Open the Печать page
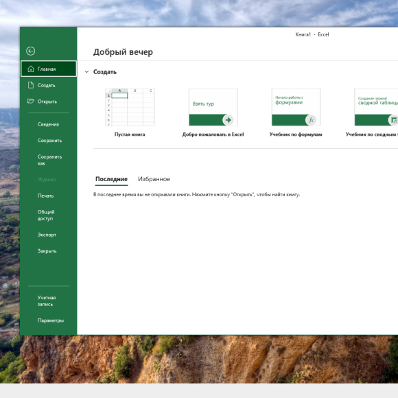The height and width of the screenshot is (398, 398). (49, 196)
